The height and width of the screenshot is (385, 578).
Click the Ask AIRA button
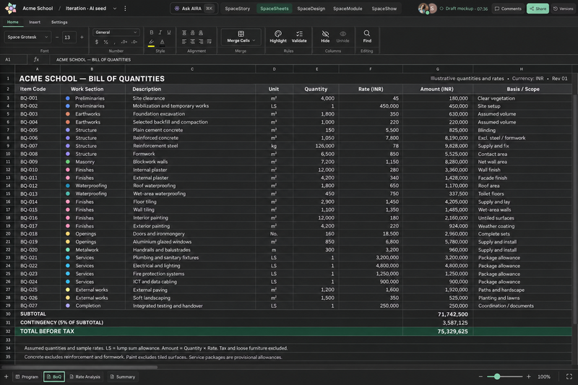coord(194,9)
